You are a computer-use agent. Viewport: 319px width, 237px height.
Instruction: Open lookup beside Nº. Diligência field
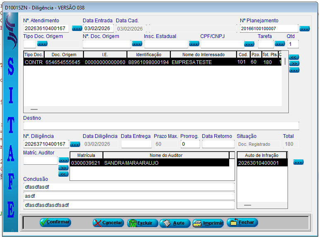pyautogui.click(x=75, y=144)
